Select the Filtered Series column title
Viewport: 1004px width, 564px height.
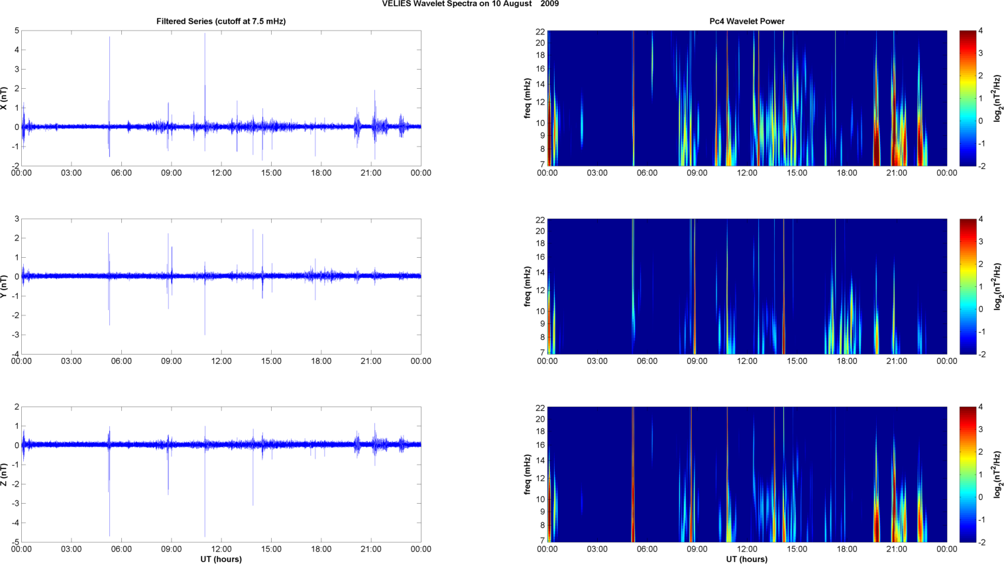pos(221,21)
